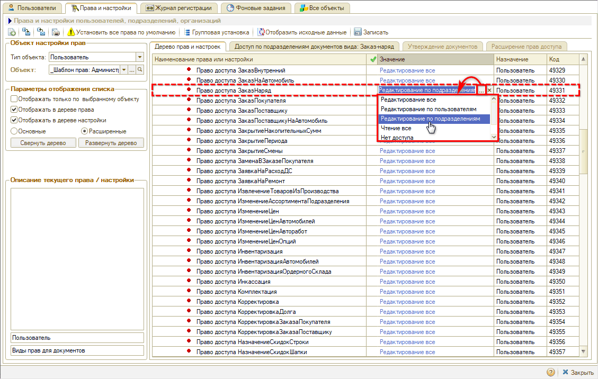598x379 pixels.
Task: Click the Свернуть дерево button
Action: coord(43,143)
